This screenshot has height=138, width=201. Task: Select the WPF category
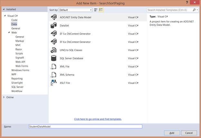14,74
